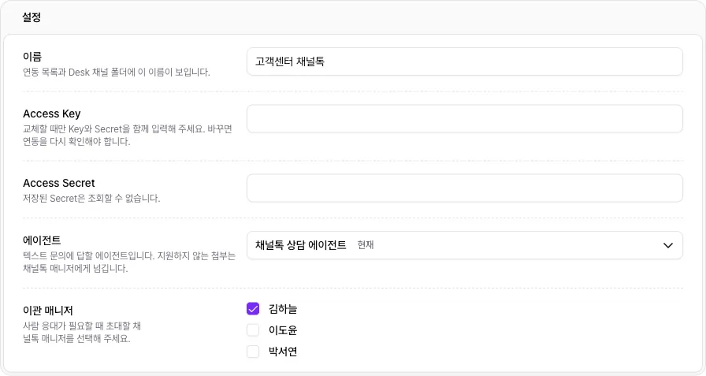Click description '연동 목록과 Desk 채널 폴더에 이 이름이 보입니다.'

(116, 72)
